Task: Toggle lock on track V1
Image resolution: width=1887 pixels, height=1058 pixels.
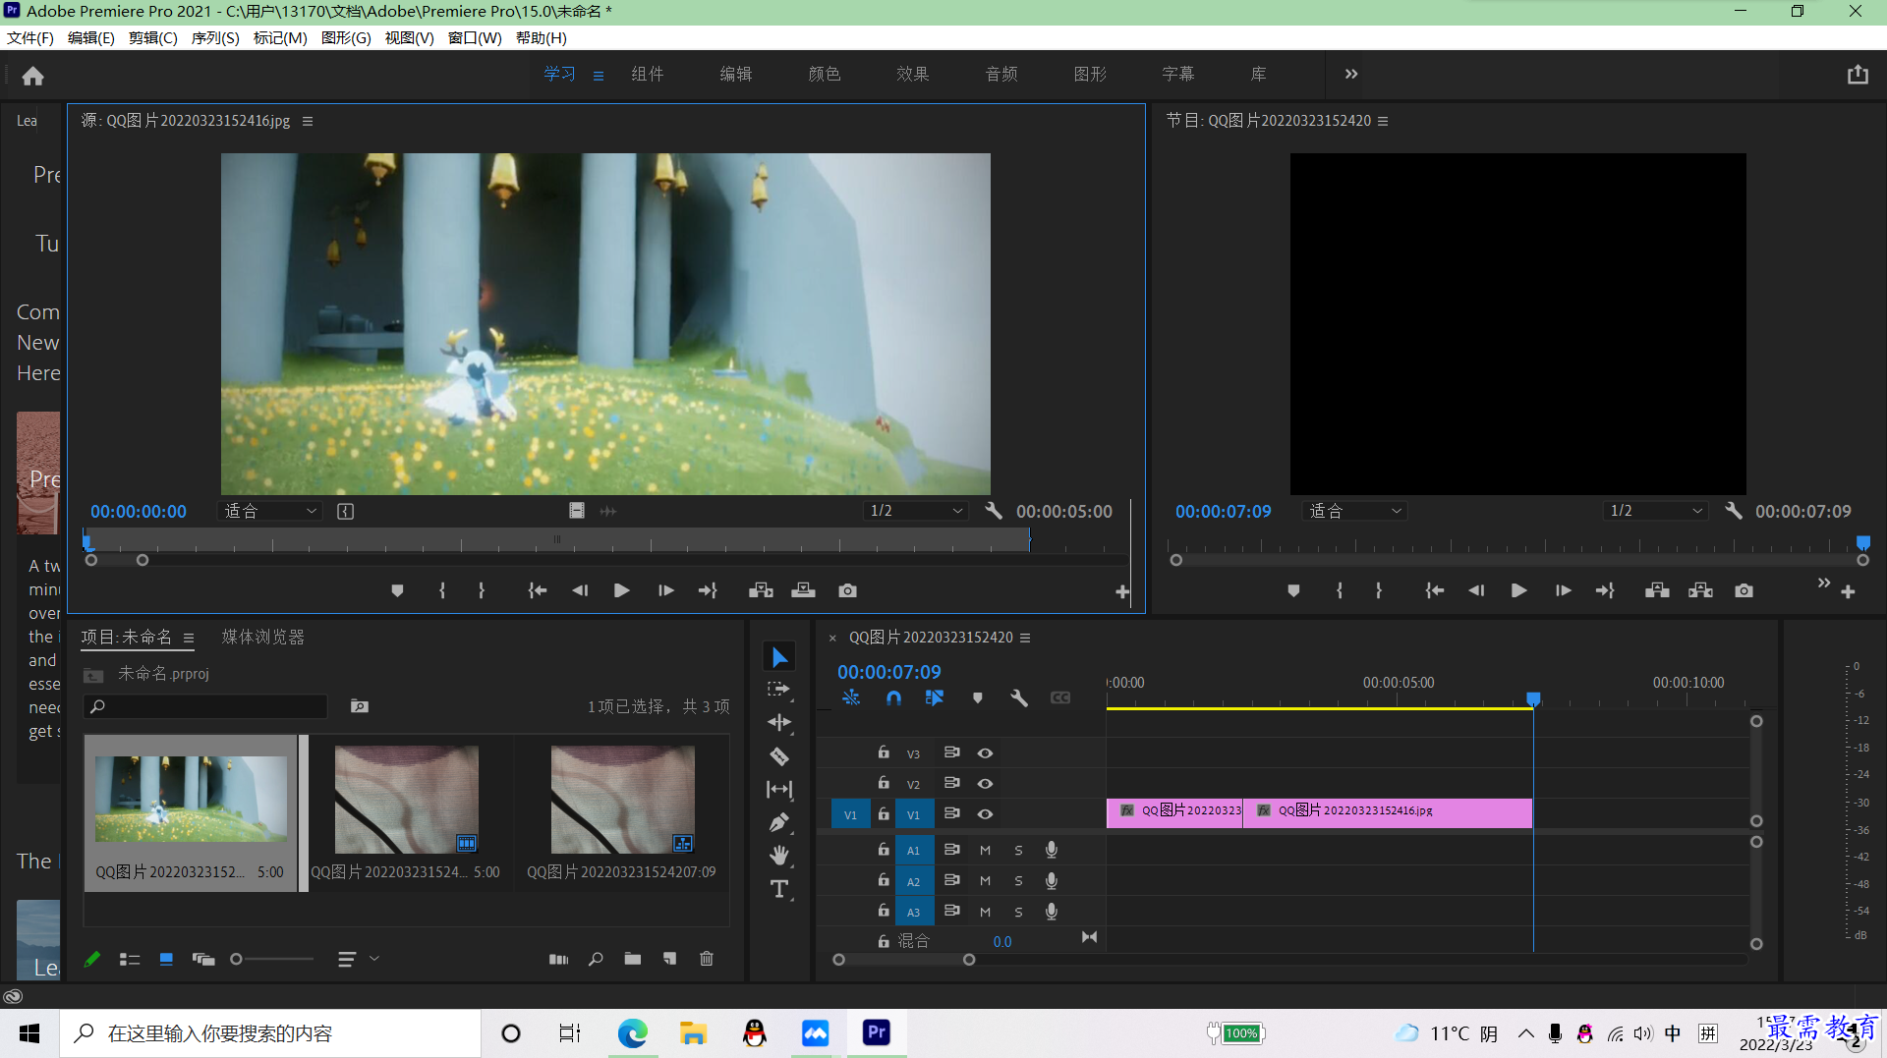Action: [884, 813]
